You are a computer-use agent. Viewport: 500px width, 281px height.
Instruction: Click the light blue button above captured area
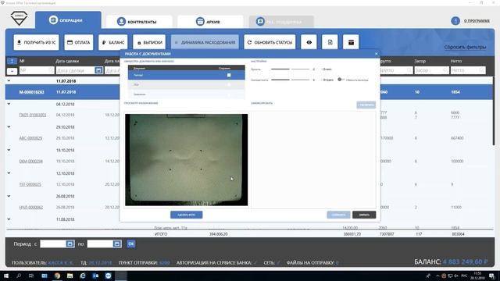tap(366, 105)
